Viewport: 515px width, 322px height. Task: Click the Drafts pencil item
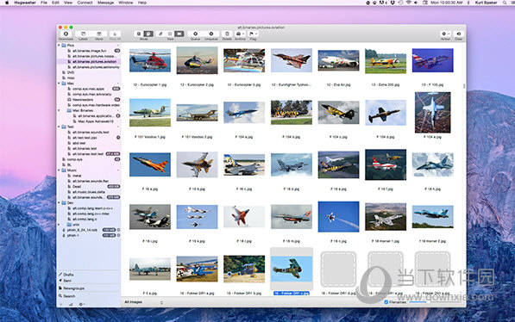click(x=66, y=275)
